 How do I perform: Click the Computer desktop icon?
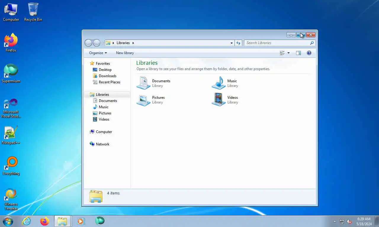[x=11, y=12]
